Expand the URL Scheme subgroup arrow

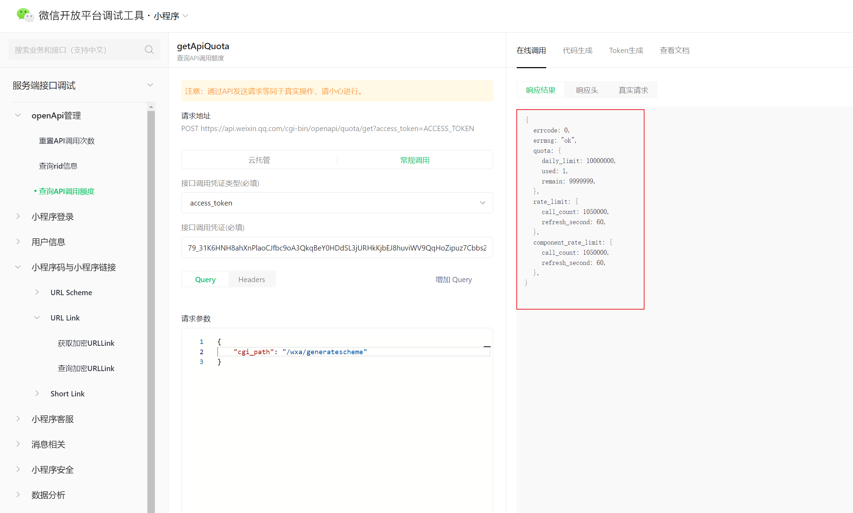tap(37, 292)
